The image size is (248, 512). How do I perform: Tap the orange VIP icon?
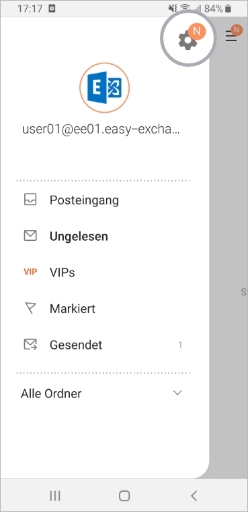(30, 272)
